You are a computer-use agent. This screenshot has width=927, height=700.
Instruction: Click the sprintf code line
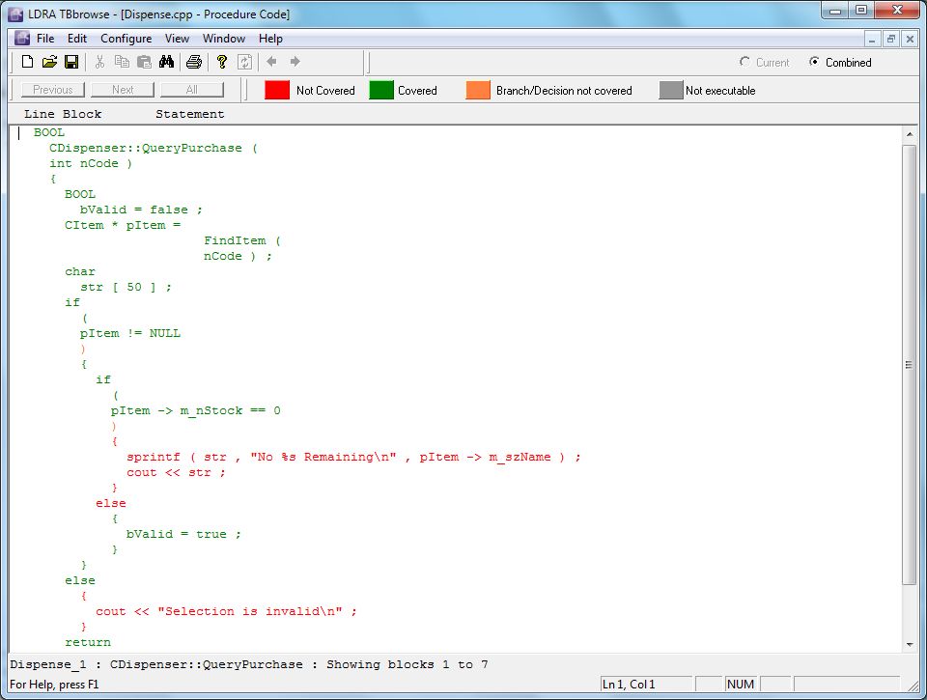point(353,457)
